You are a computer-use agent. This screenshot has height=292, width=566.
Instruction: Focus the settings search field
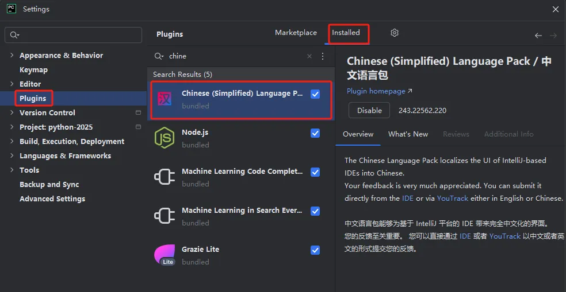[x=73, y=35]
